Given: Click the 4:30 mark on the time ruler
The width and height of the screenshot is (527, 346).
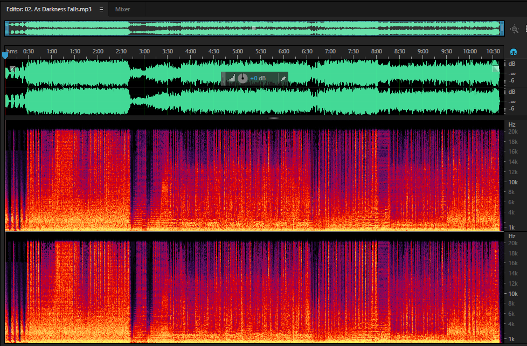Looking at the screenshot, I should (214, 51).
